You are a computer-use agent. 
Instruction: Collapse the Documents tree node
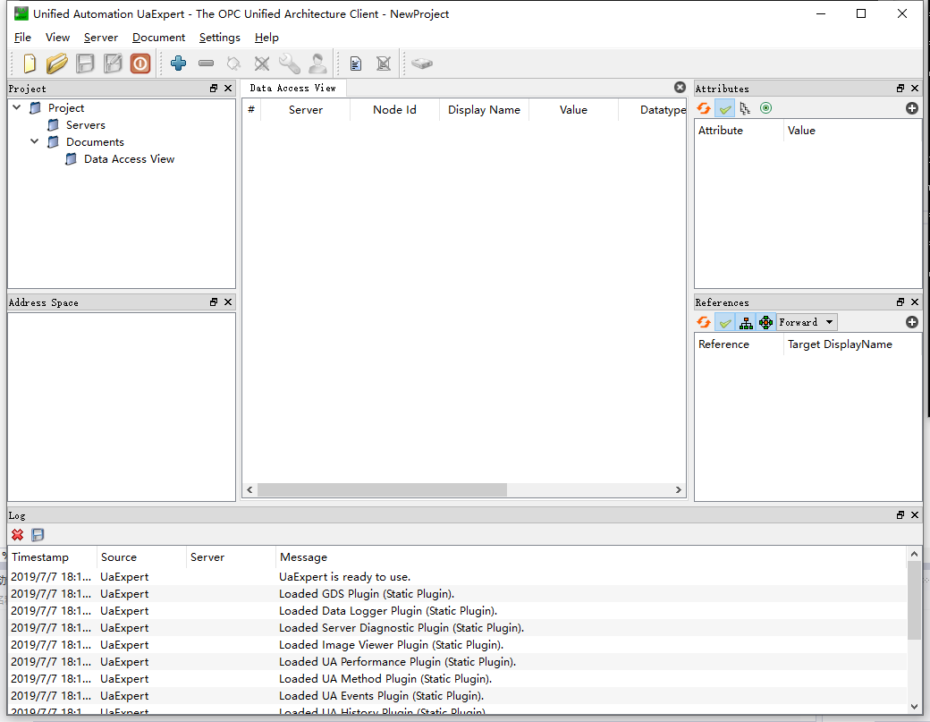[x=34, y=141]
